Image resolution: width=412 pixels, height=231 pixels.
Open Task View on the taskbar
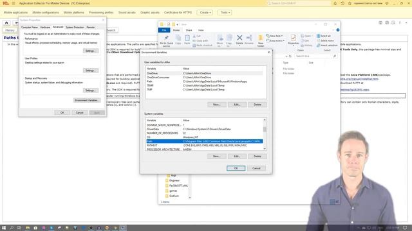click(x=19, y=228)
